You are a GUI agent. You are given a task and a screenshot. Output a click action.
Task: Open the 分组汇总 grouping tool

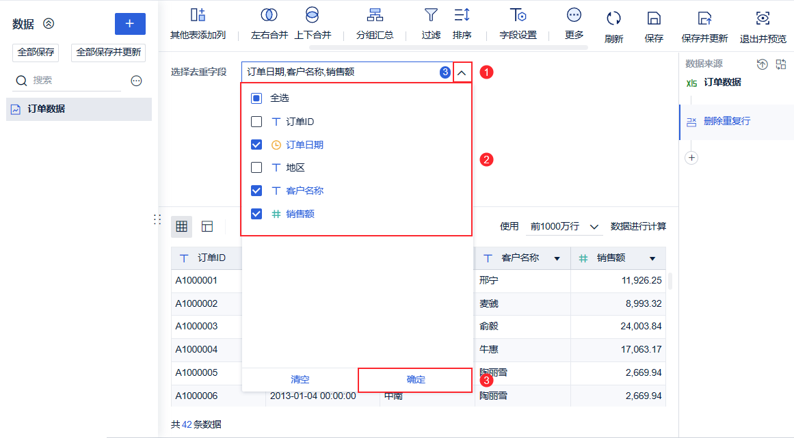(375, 15)
